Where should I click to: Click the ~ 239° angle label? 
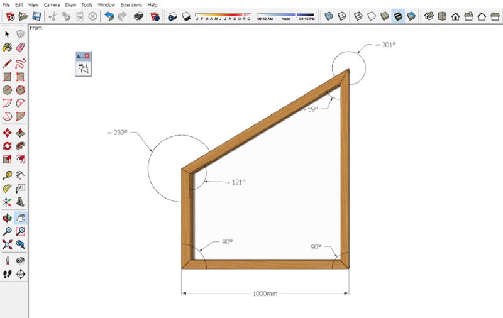click(117, 132)
